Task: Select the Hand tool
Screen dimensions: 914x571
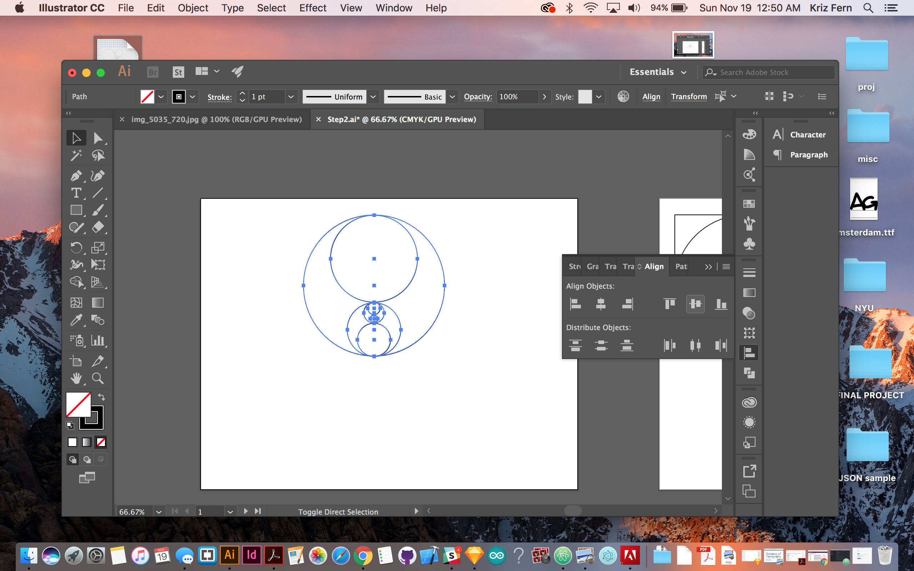Action: (x=76, y=378)
